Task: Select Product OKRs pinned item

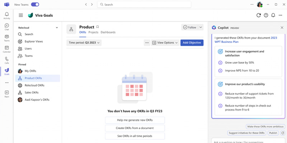Action: click(x=38, y=78)
